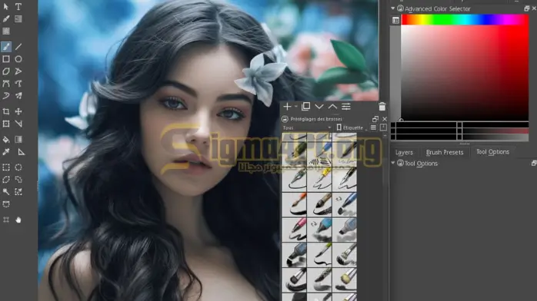Click the move up chevron above presets
537x301 pixels.
332,107
